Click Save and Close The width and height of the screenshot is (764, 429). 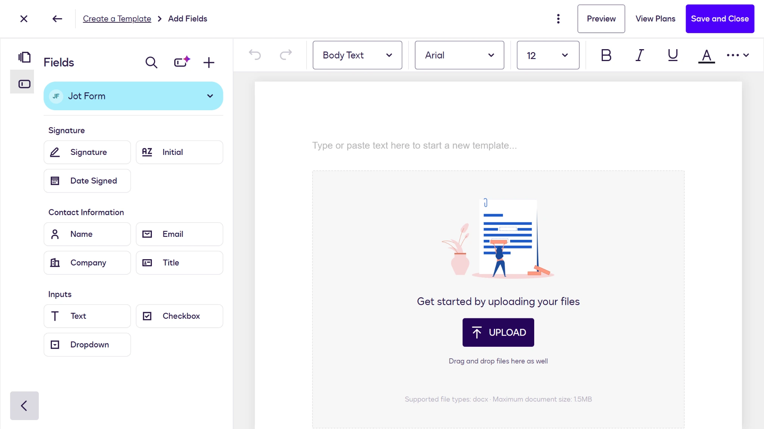(x=720, y=19)
